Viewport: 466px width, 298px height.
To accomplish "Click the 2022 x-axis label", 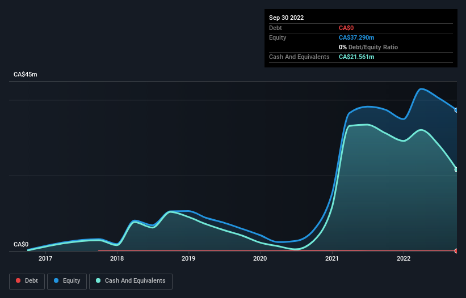I will [x=404, y=258].
